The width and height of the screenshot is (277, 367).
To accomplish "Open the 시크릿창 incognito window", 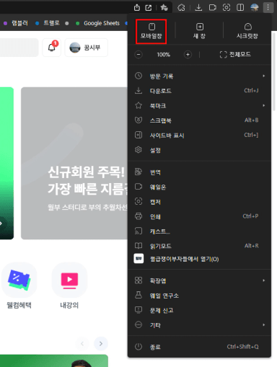I will point(247,32).
